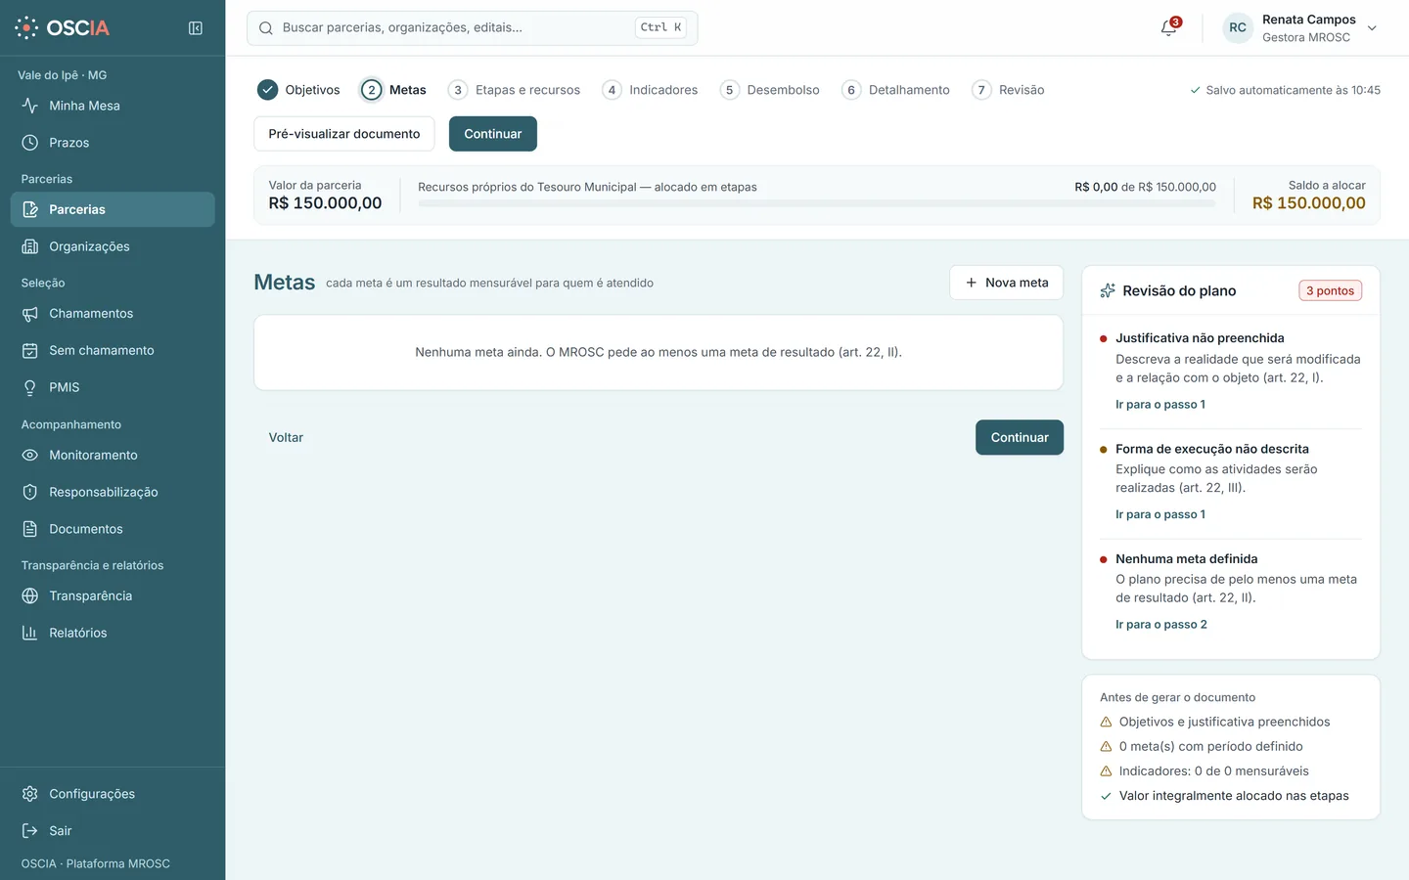Screen dimensions: 1409x880
Task: Follow Ir para o passo 1 under Justificativa
Action: [1160, 405]
